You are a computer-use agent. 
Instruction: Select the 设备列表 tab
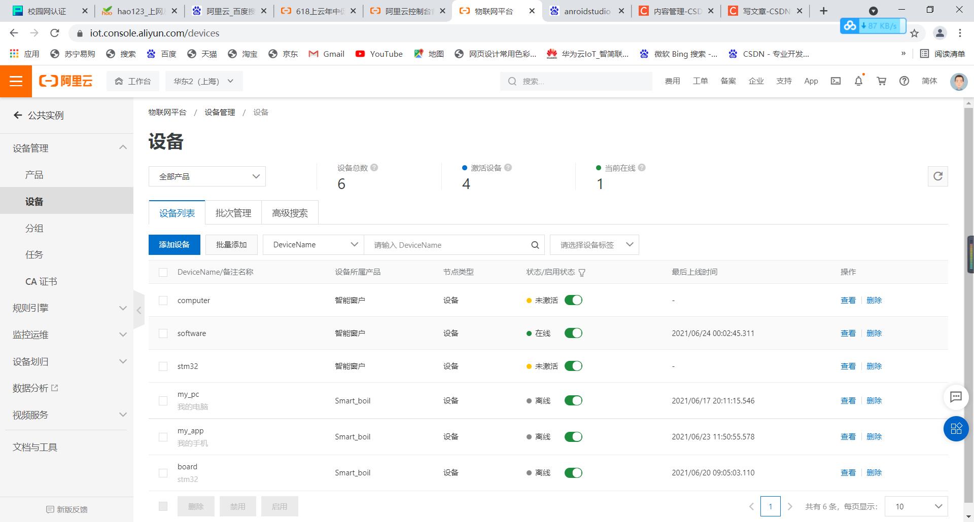pyautogui.click(x=177, y=213)
